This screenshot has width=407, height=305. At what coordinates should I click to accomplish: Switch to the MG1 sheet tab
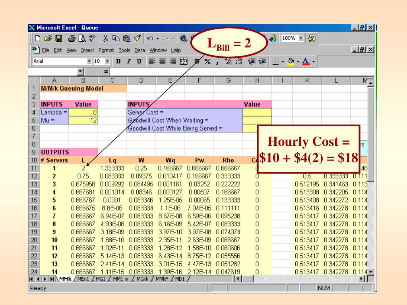click(101, 279)
